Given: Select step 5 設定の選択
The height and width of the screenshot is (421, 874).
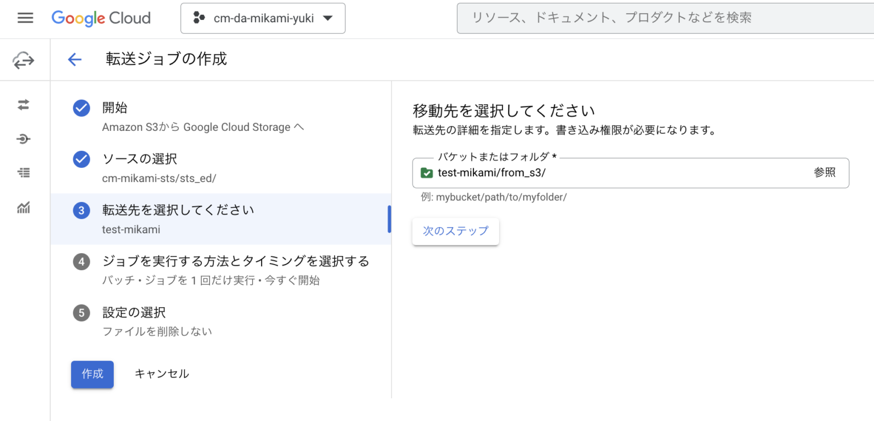Looking at the screenshot, I should click(x=81, y=313).
